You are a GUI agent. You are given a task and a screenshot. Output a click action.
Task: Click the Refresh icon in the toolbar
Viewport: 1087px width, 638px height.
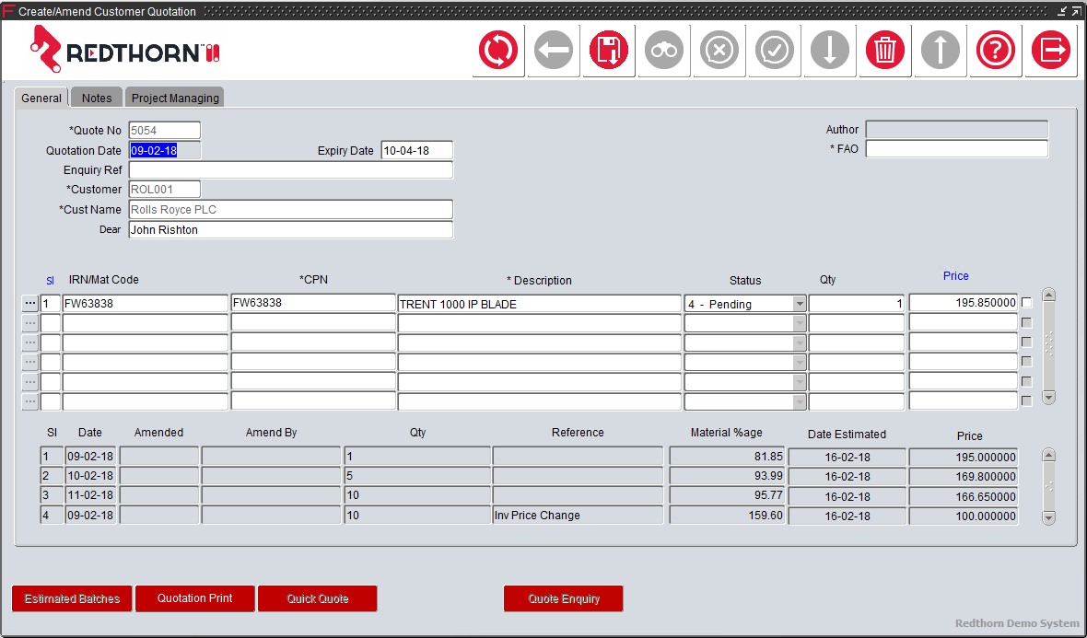coord(497,51)
